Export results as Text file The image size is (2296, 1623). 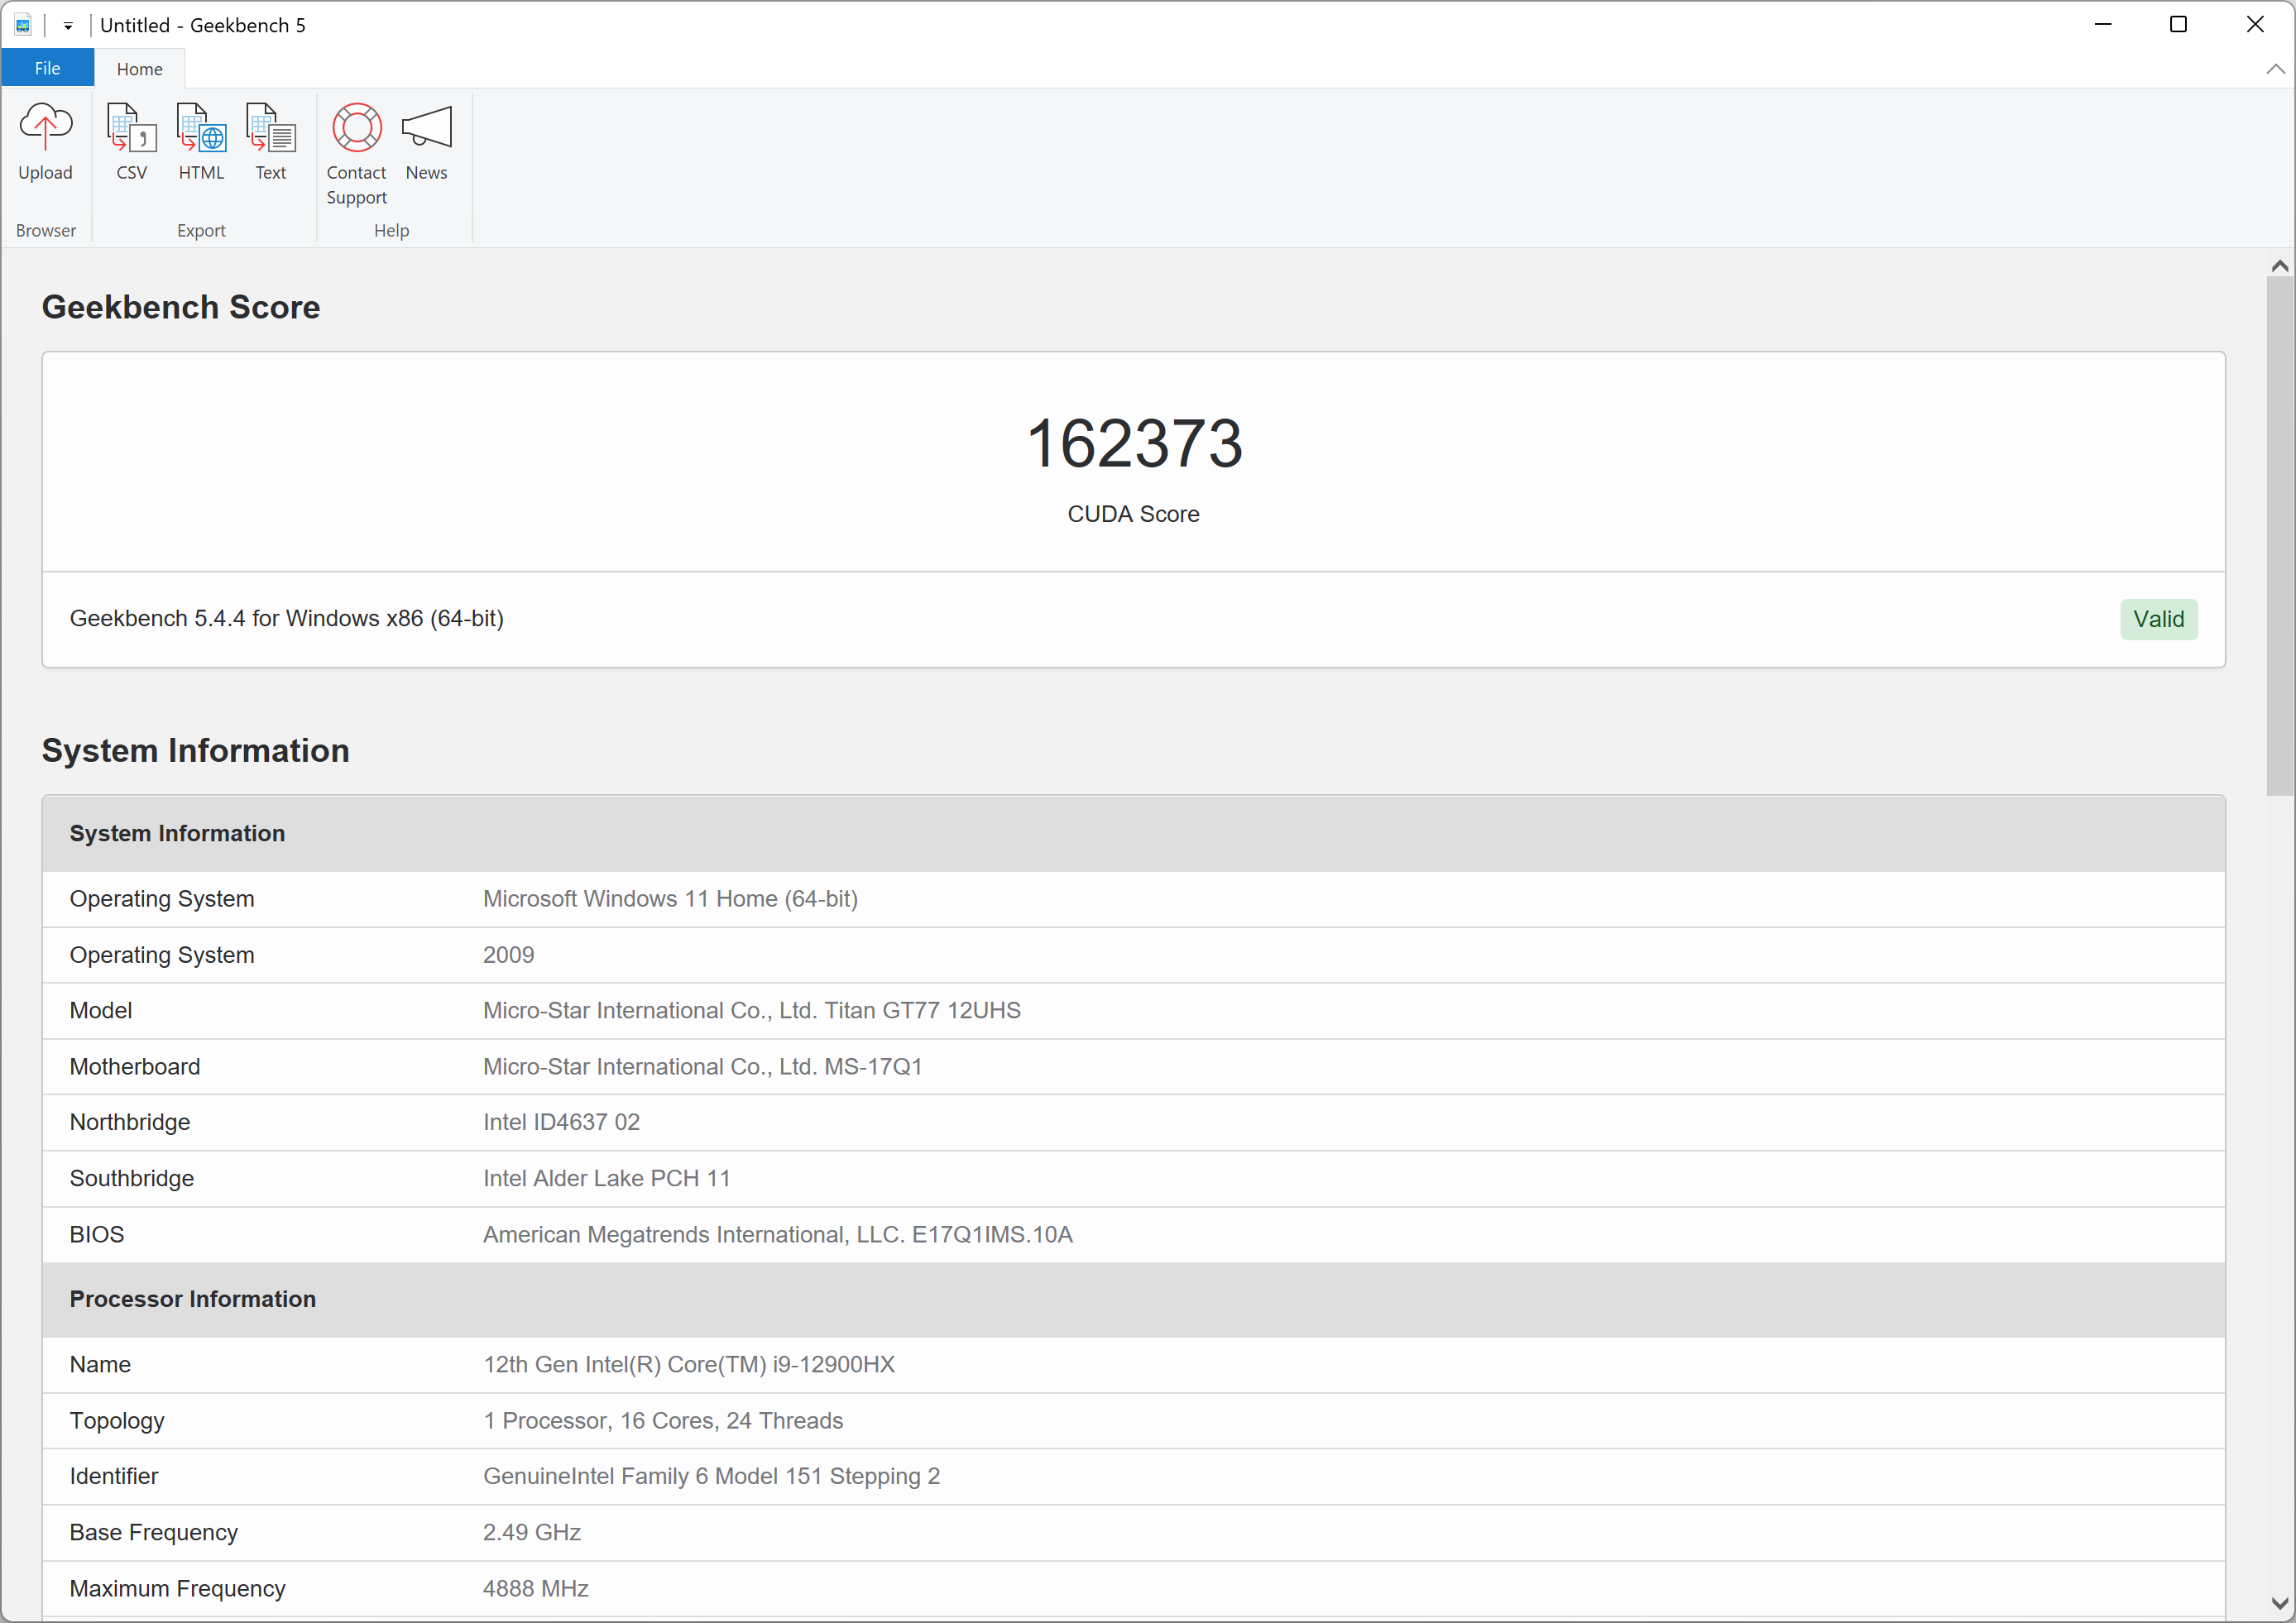point(270,128)
